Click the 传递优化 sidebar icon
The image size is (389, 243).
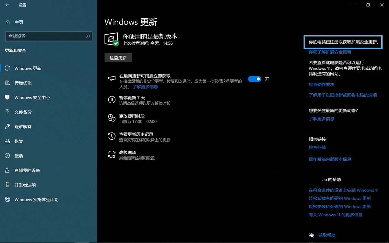pyautogui.click(x=7, y=83)
